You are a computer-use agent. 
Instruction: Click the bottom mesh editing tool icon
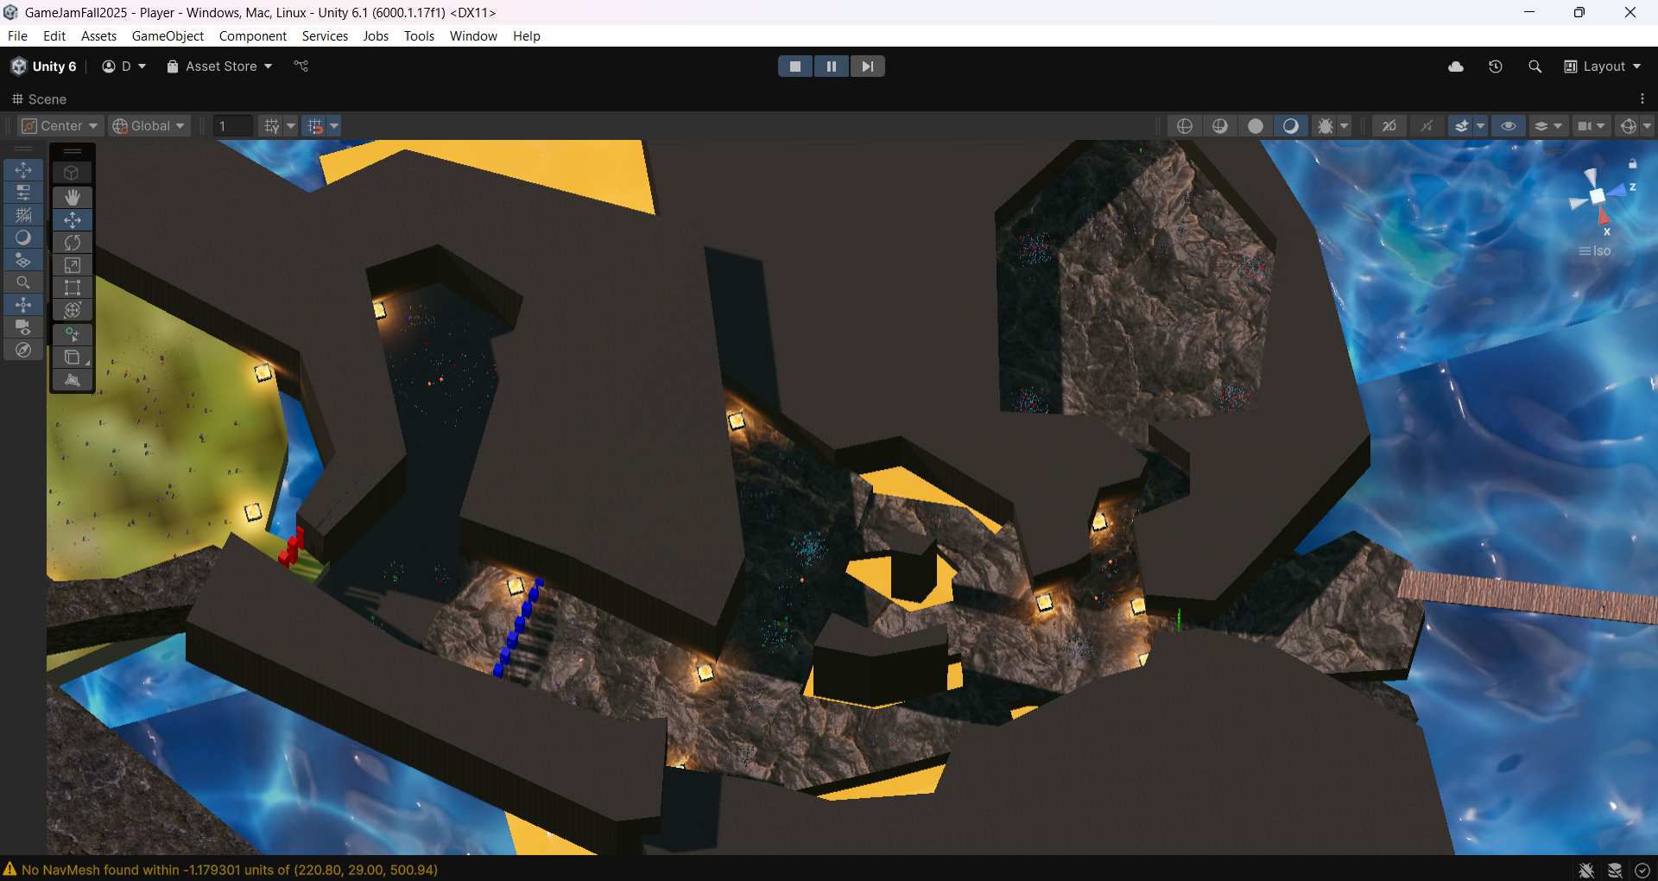point(73,379)
